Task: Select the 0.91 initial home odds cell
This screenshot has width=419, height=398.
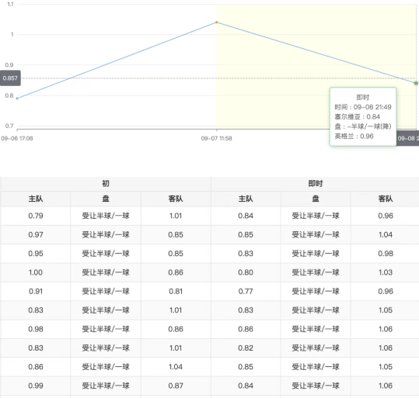Action: click(x=36, y=291)
